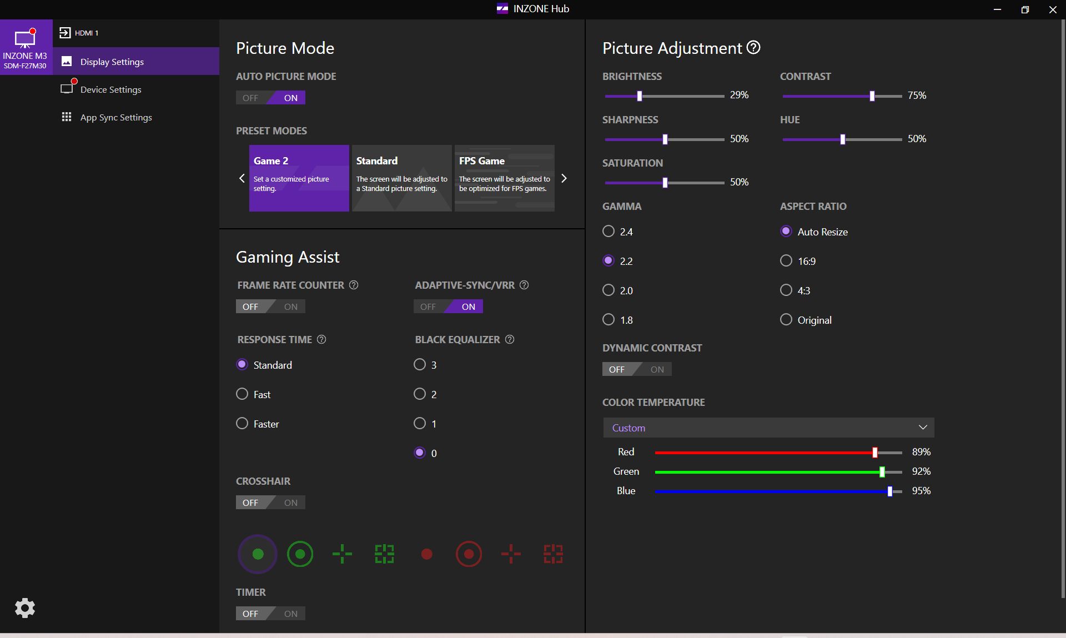
Task: Open Display Settings menu item
Action: 136,61
